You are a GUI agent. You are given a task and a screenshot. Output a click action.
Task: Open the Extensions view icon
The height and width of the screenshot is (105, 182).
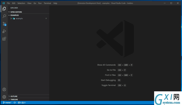coord(4,39)
